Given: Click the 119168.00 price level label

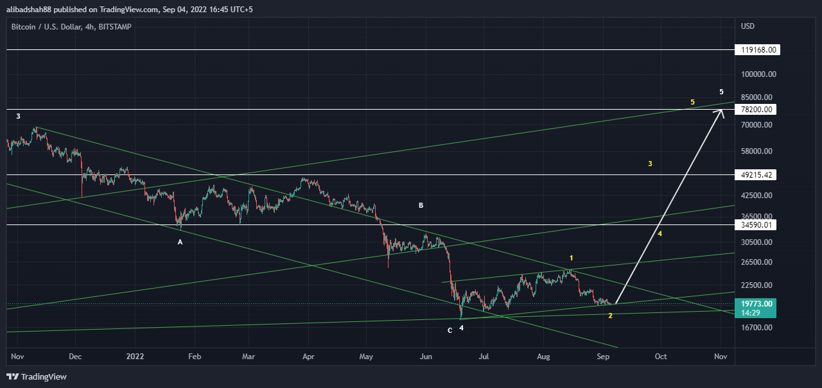Looking at the screenshot, I should 758,49.
